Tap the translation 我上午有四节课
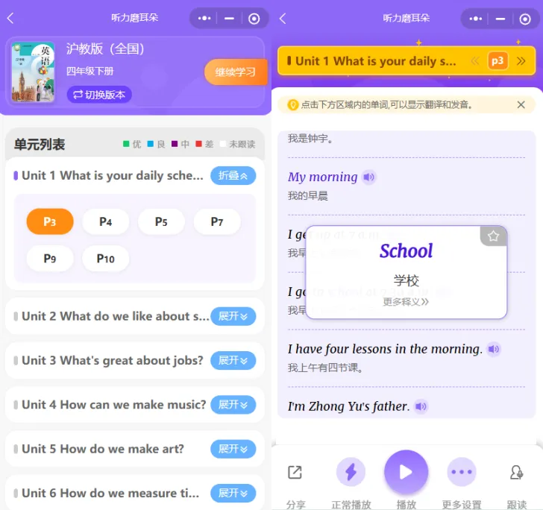Viewport: 543px width, 510px height. (325, 368)
